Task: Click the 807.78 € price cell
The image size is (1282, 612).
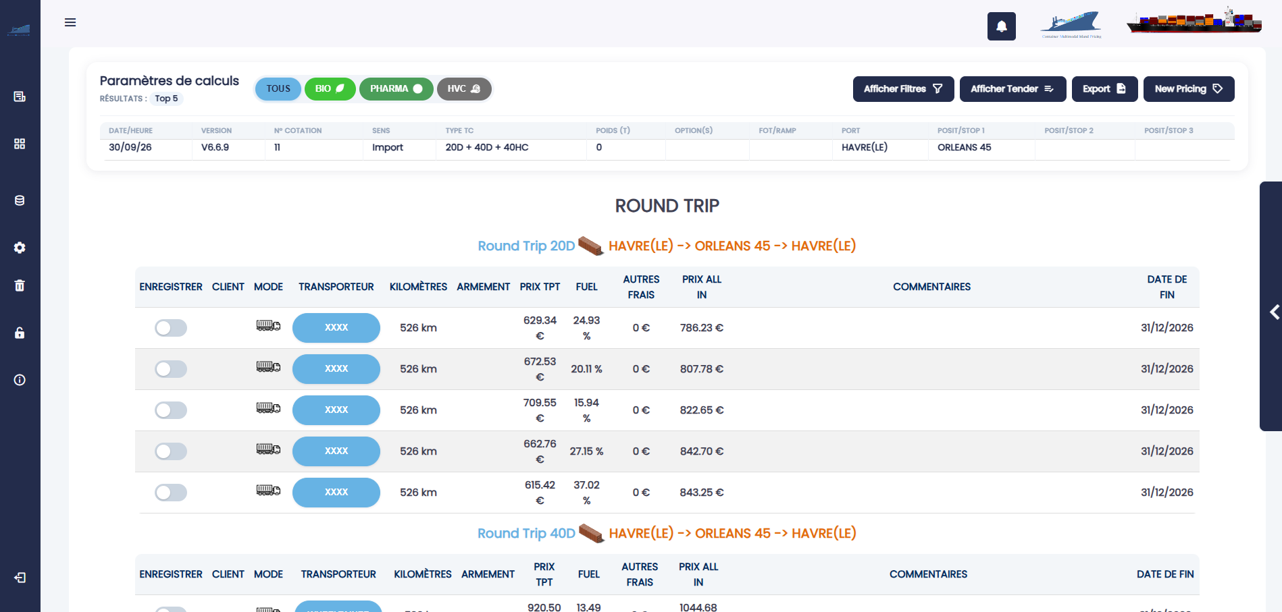Action: tap(702, 369)
